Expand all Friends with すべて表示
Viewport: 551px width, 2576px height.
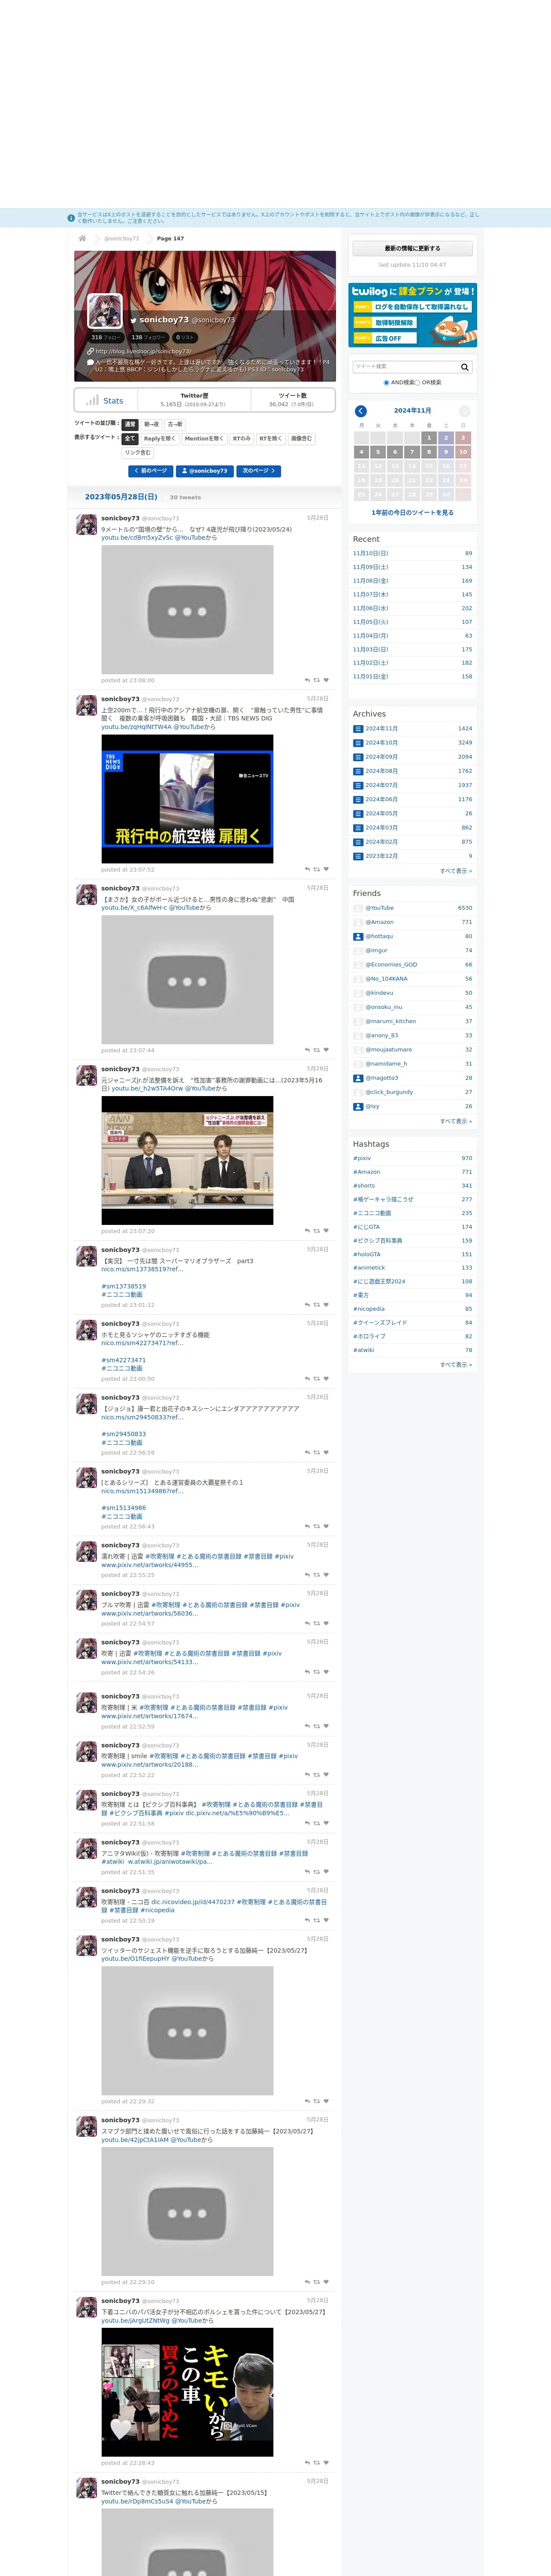(456, 1121)
